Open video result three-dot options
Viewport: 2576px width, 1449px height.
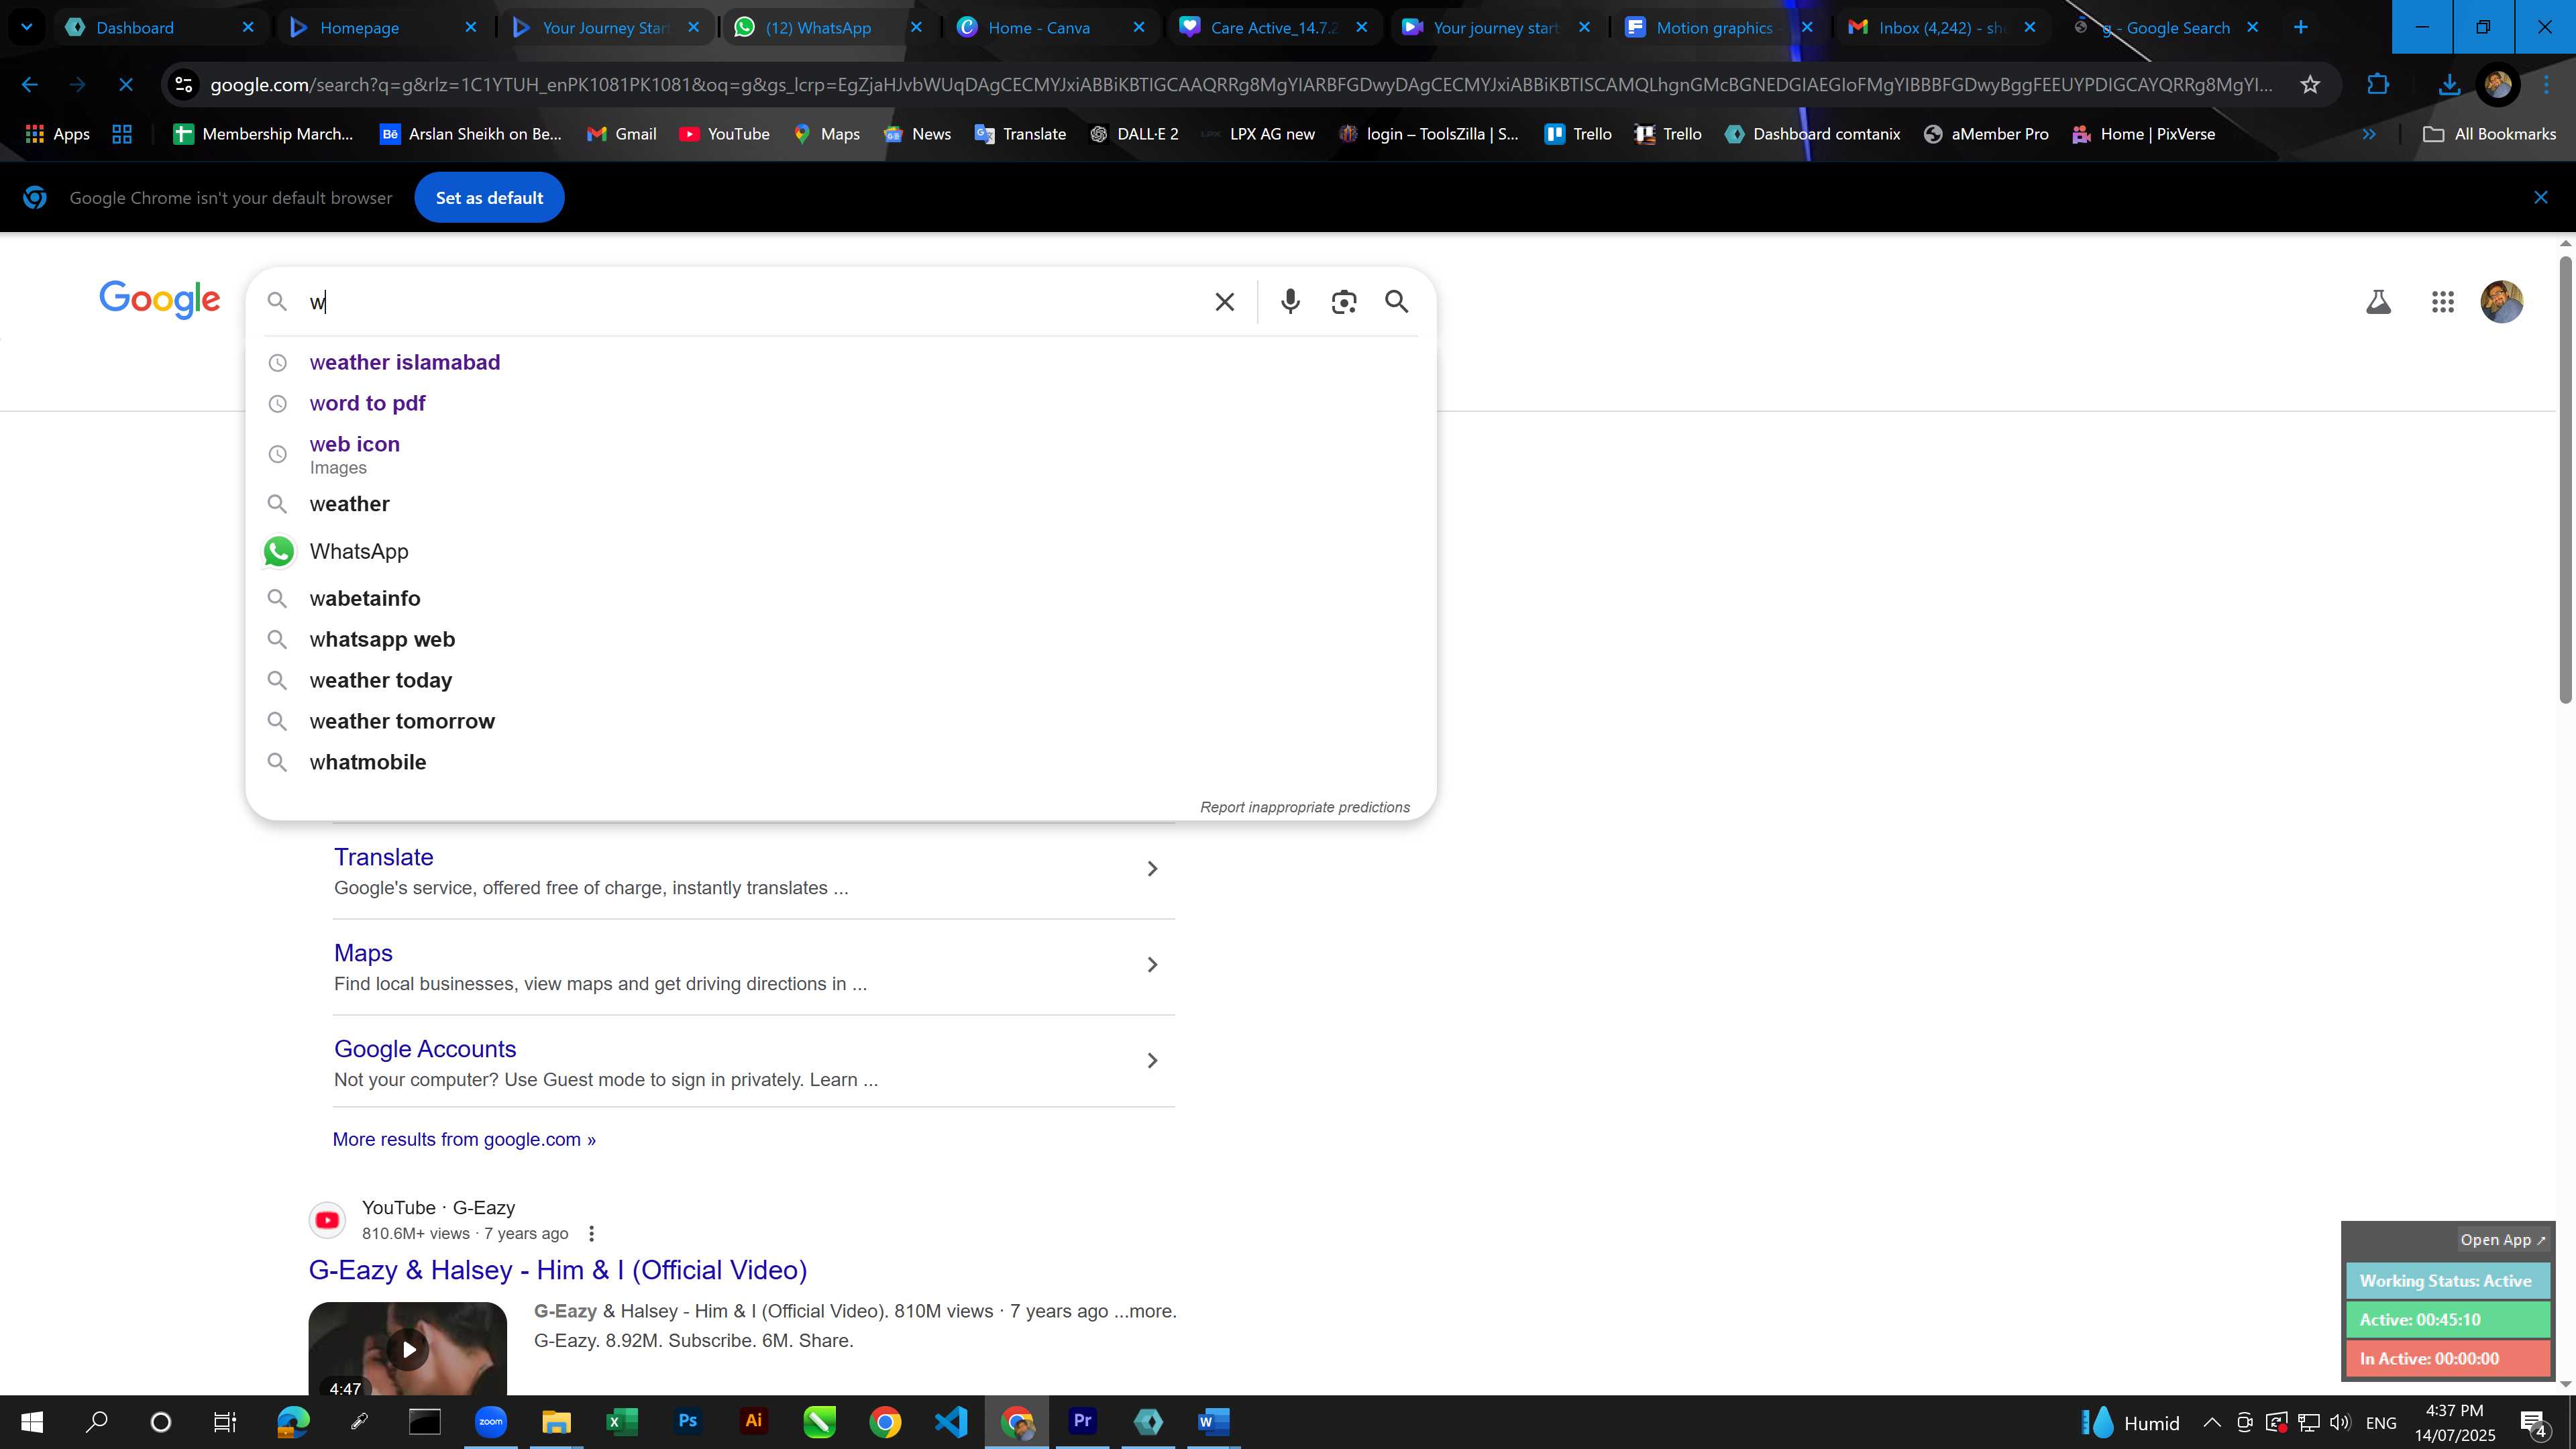(x=591, y=1233)
